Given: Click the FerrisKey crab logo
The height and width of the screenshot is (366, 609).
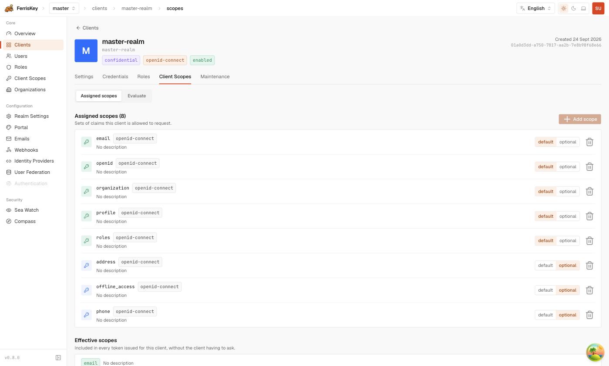Looking at the screenshot, I should [9, 8].
